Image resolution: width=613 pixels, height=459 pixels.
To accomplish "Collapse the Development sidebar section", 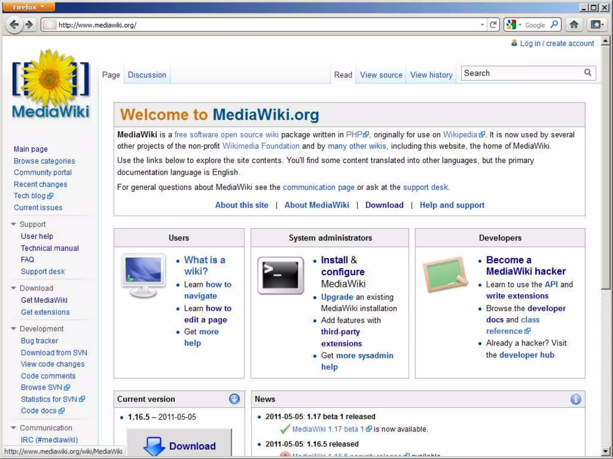I will pyautogui.click(x=13, y=329).
